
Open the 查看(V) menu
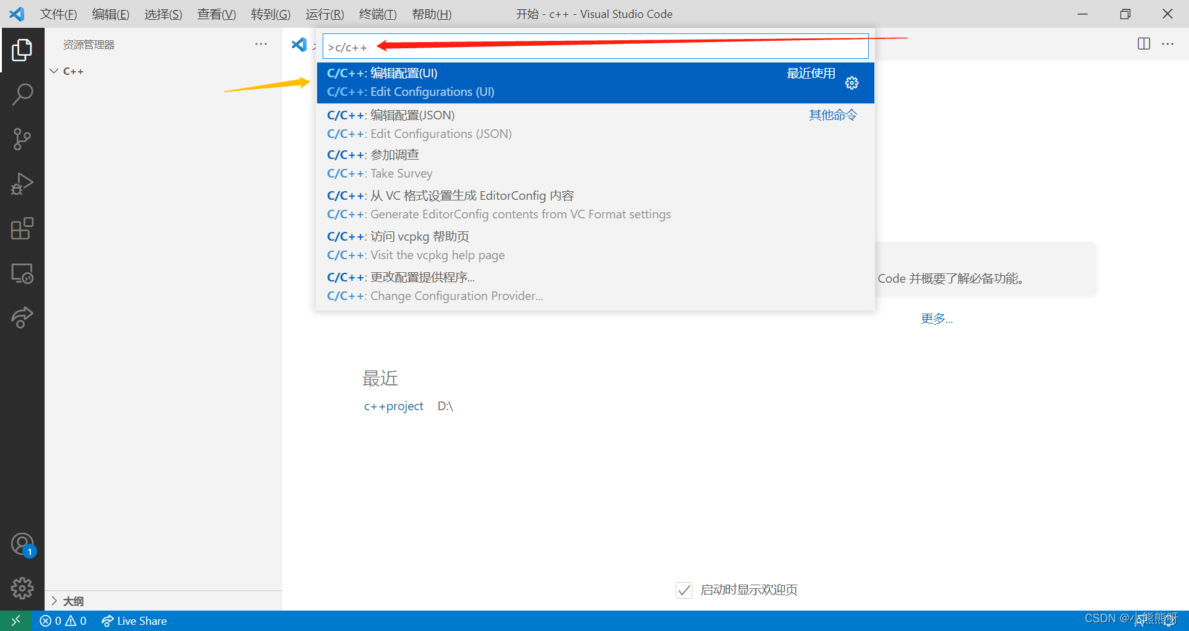(216, 14)
